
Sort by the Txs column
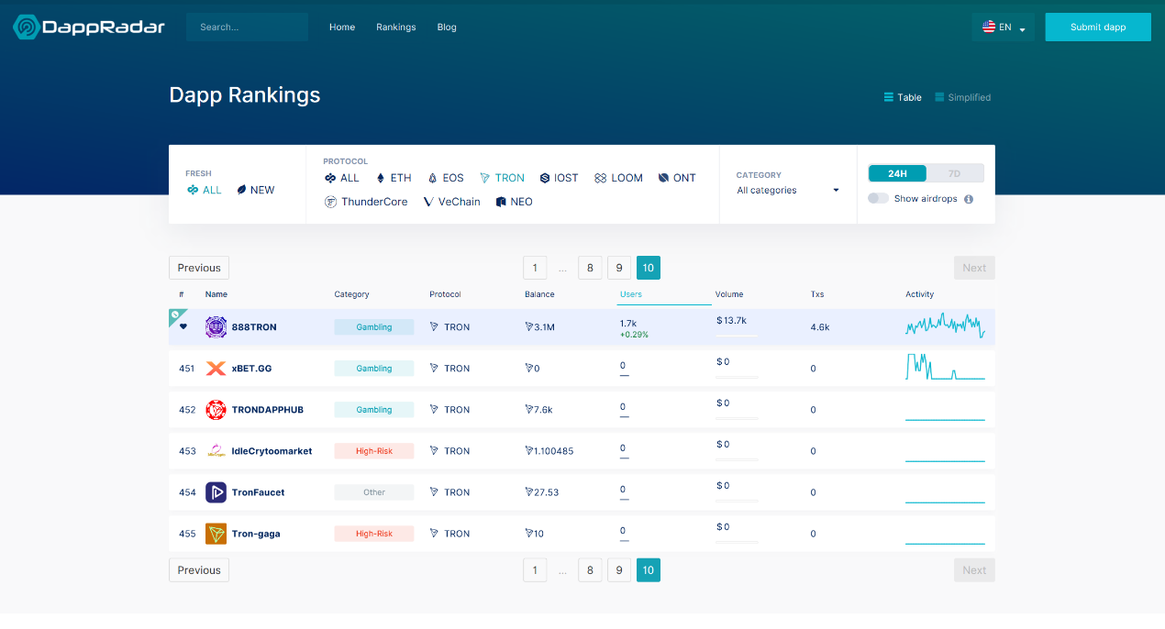(x=817, y=294)
